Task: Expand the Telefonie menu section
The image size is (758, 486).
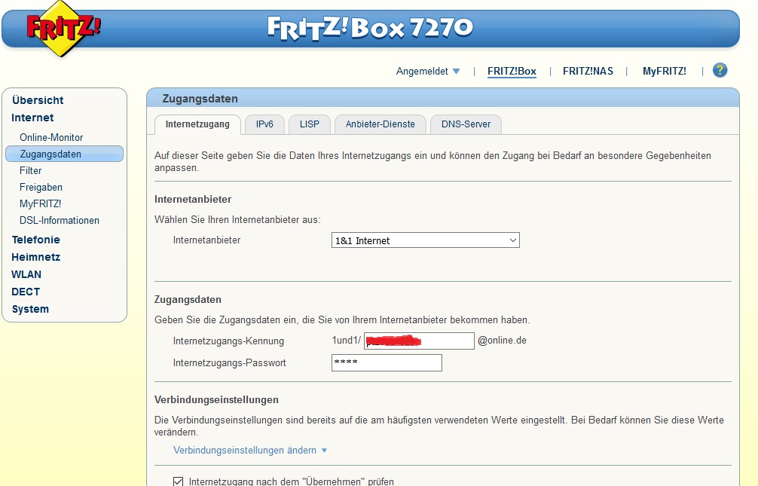Action: pyautogui.click(x=35, y=240)
